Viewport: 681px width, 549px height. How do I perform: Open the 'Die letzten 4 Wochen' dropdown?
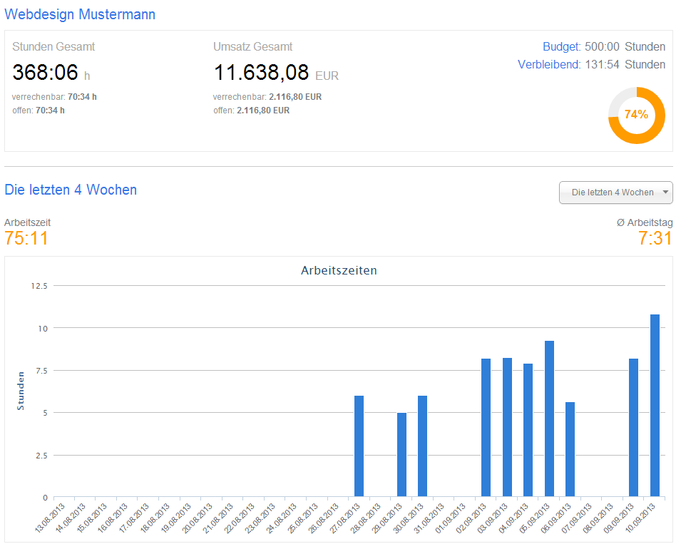[x=616, y=193]
